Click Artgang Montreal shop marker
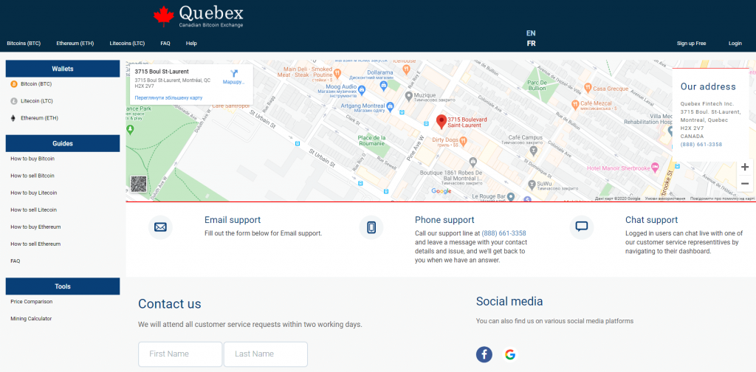756x372 pixels. 390,106
